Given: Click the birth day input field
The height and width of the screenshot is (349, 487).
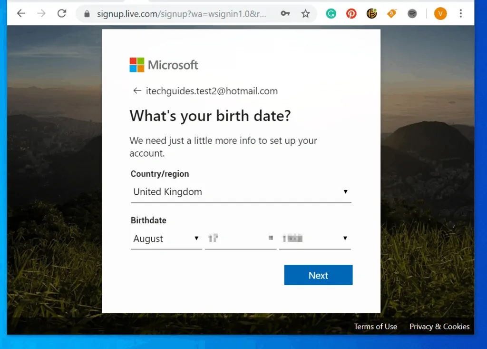Looking at the screenshot, I should [x=240, y=238].
